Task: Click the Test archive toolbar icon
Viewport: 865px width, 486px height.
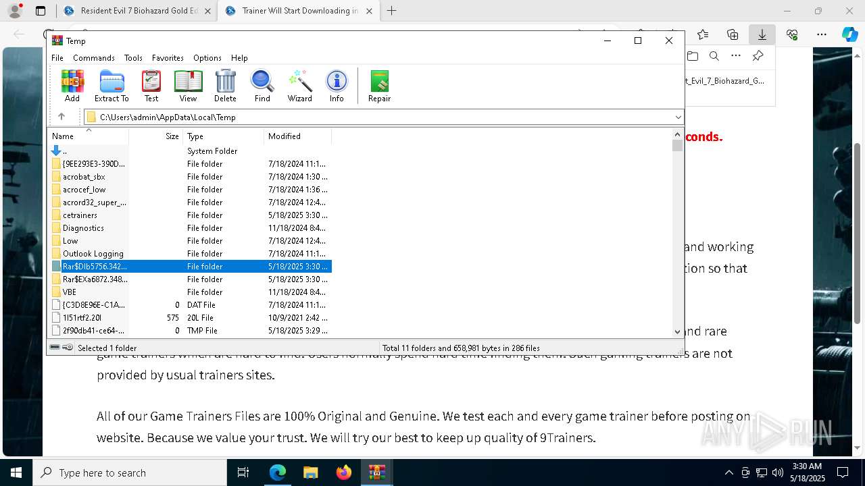Action: pyautogui.click(x=151, y=86)
